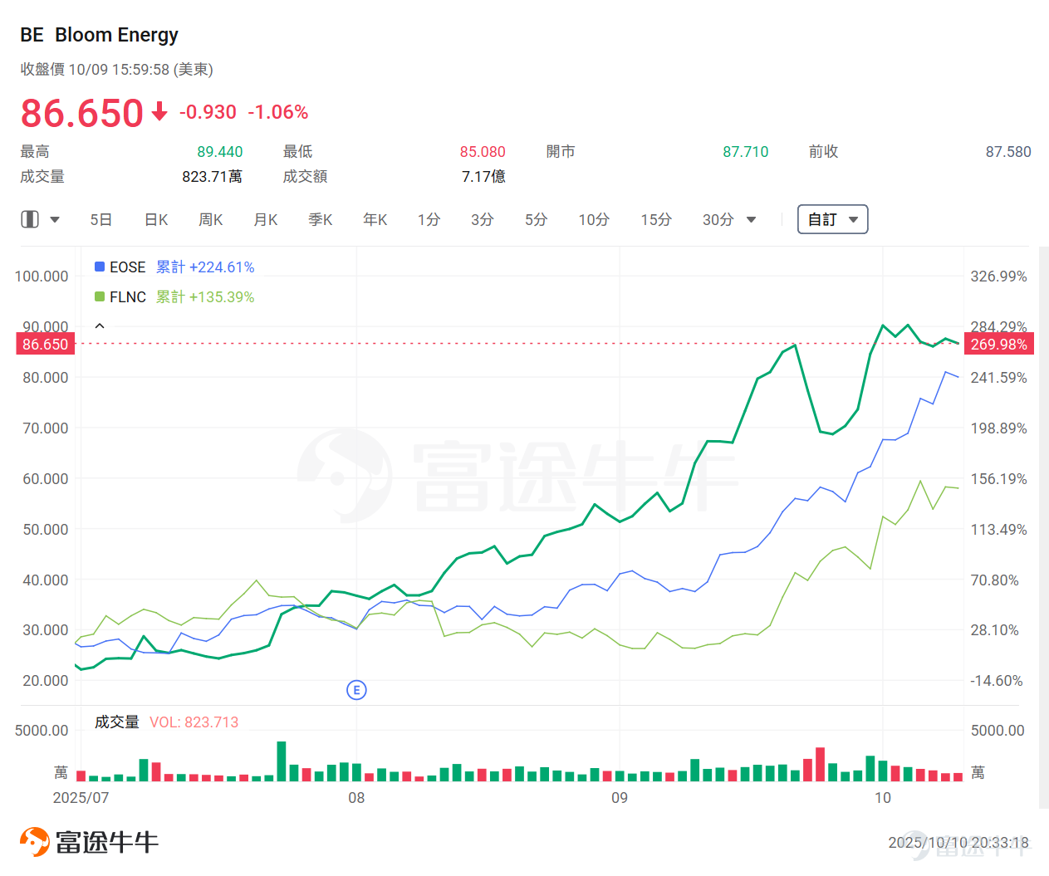Image resolution: width=1049 pixels, height=876 pixels.
Task: Open the 自訂 custom period dropdown
Action: [832, 219]
